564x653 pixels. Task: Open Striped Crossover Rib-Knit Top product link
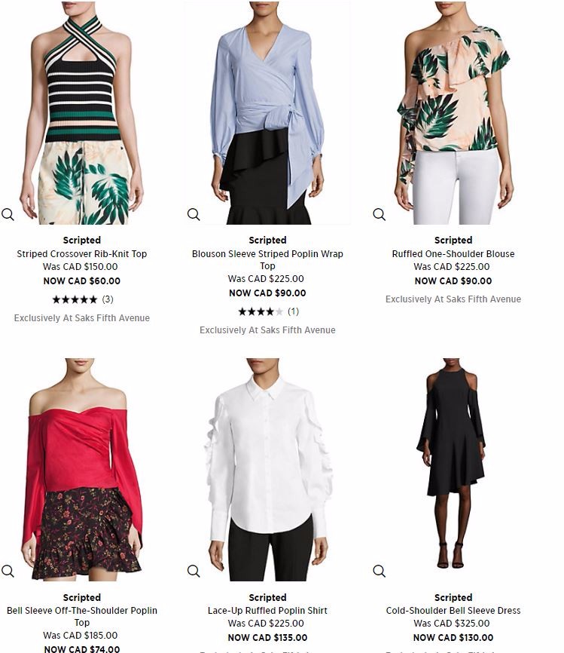(x=82, y=253)
